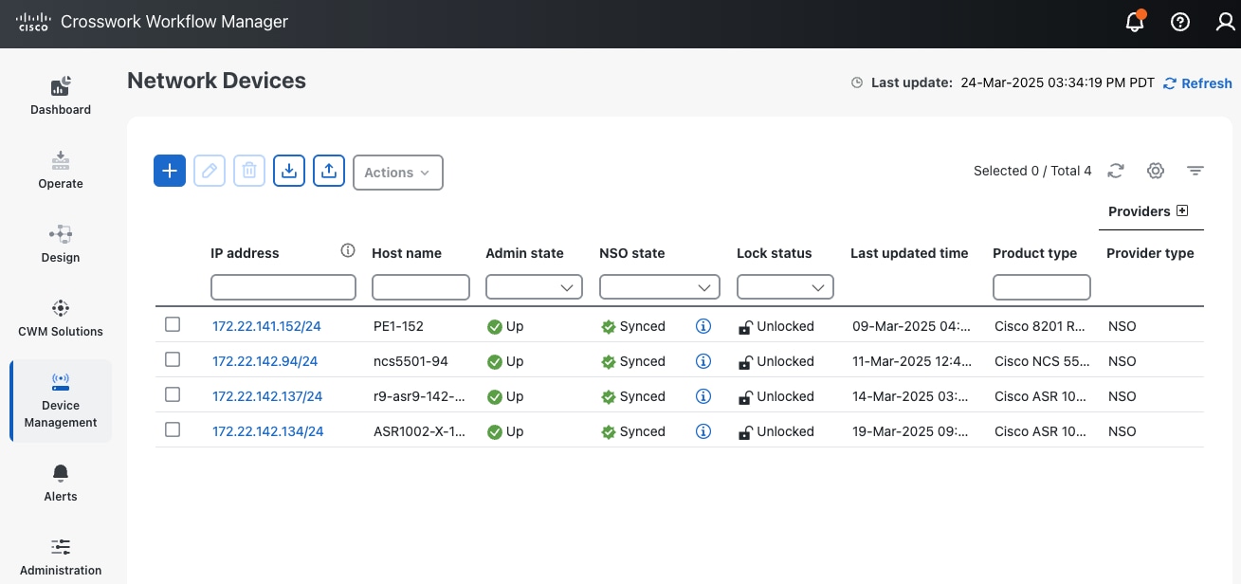Click the Selected 0 / Total 4 counter

[x=1032, y=171]
